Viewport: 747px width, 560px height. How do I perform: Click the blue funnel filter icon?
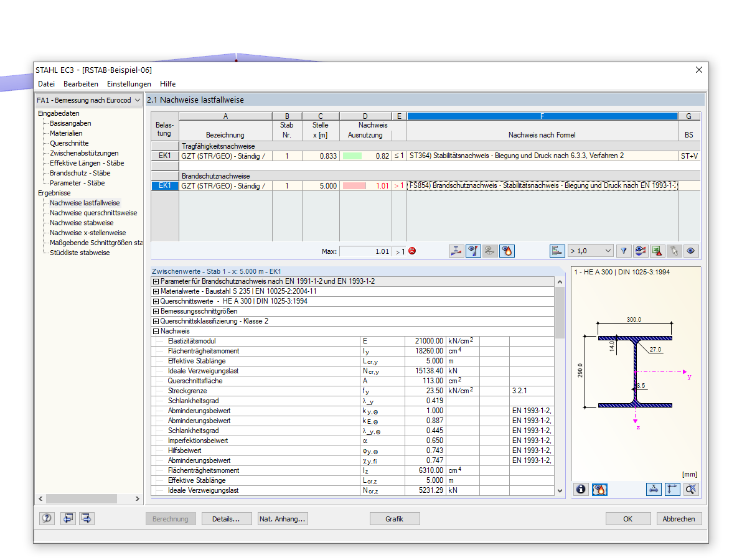[624, 251]
